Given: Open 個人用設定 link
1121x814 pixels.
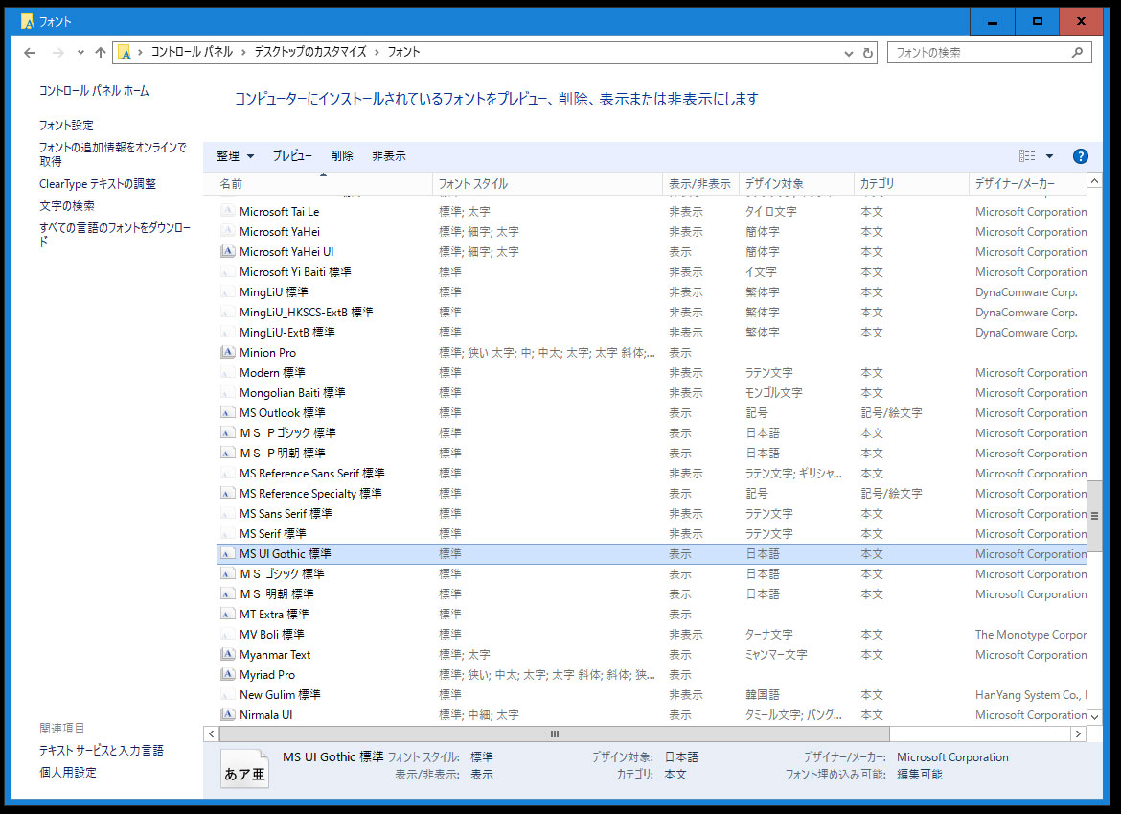Looking at the screenshot, I should pyautogui.click(x=67, y=773).
